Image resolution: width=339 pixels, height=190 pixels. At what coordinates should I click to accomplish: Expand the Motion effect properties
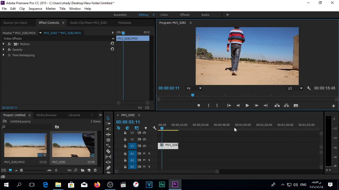tap(3, 44)
